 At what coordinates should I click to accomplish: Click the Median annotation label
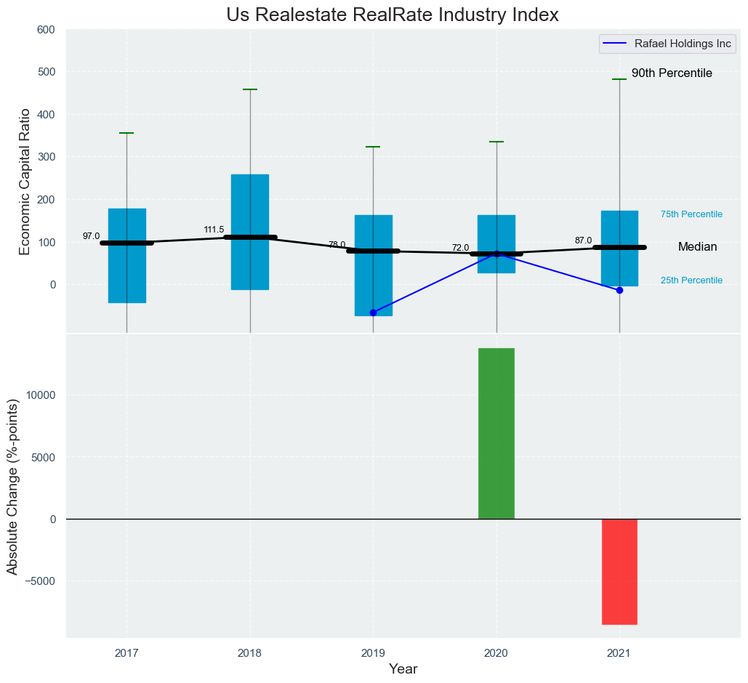click(696, 247)
